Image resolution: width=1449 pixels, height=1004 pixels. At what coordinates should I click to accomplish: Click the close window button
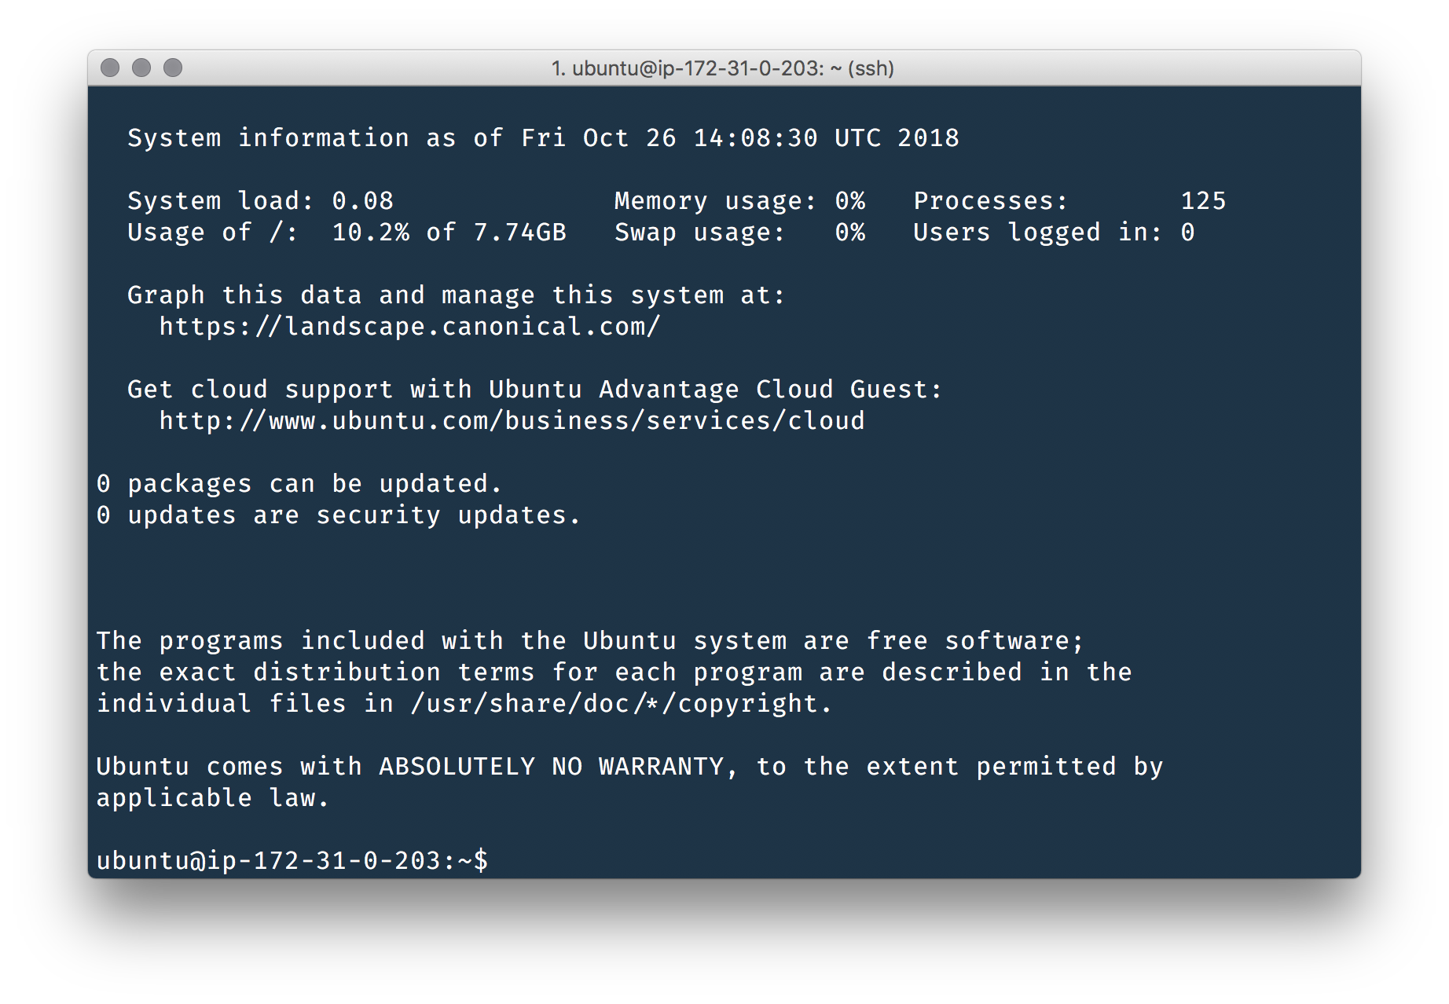click(x=110, y=68)
